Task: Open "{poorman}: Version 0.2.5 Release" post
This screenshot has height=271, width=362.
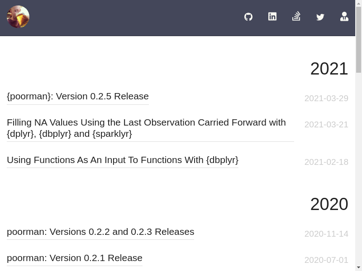Action: pos(78,96)
